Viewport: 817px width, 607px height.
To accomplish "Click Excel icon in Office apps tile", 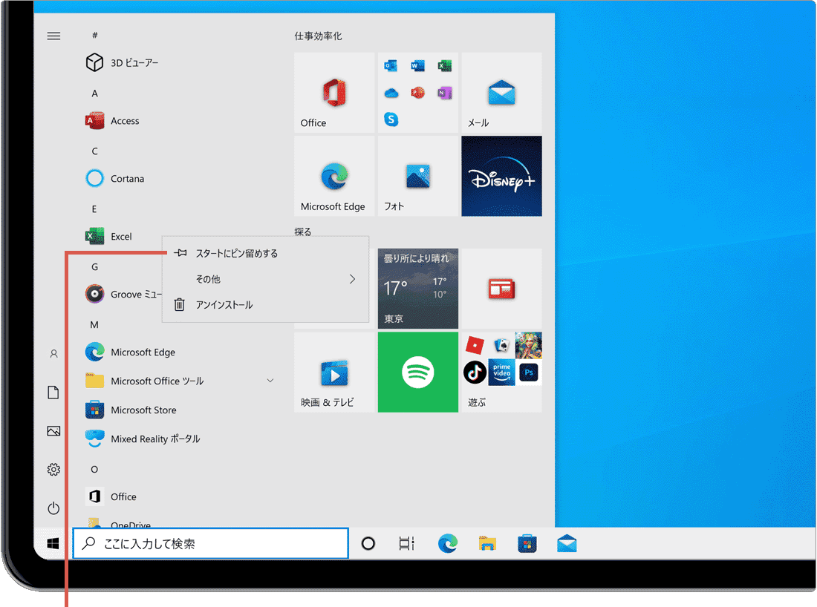I will coord(444,65).
